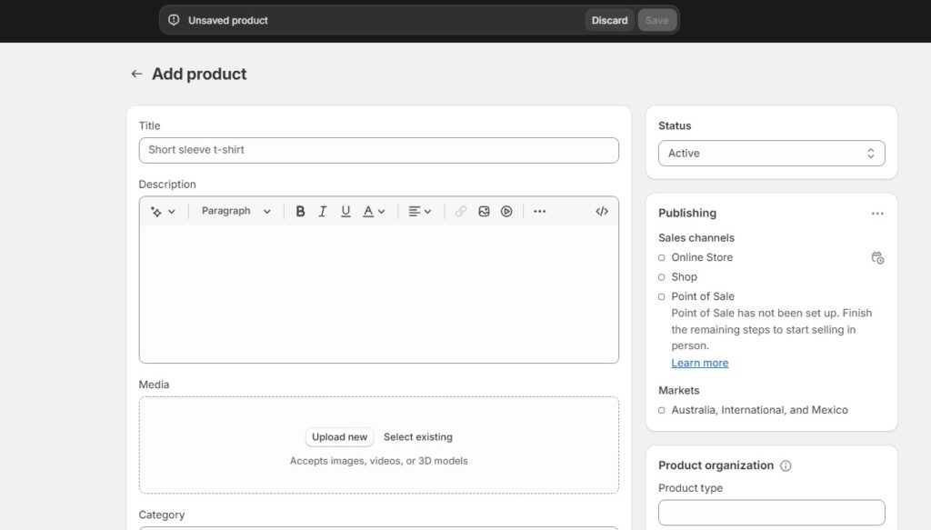The height and width of the screenshot is (530, 931).
Task: Expand text alignment dropdown
Action: click(x=419, y=211)
